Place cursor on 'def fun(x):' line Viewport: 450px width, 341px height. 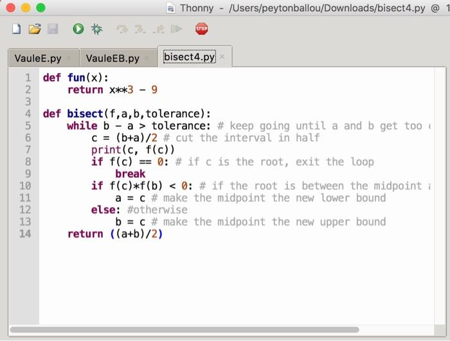[76, 78]
